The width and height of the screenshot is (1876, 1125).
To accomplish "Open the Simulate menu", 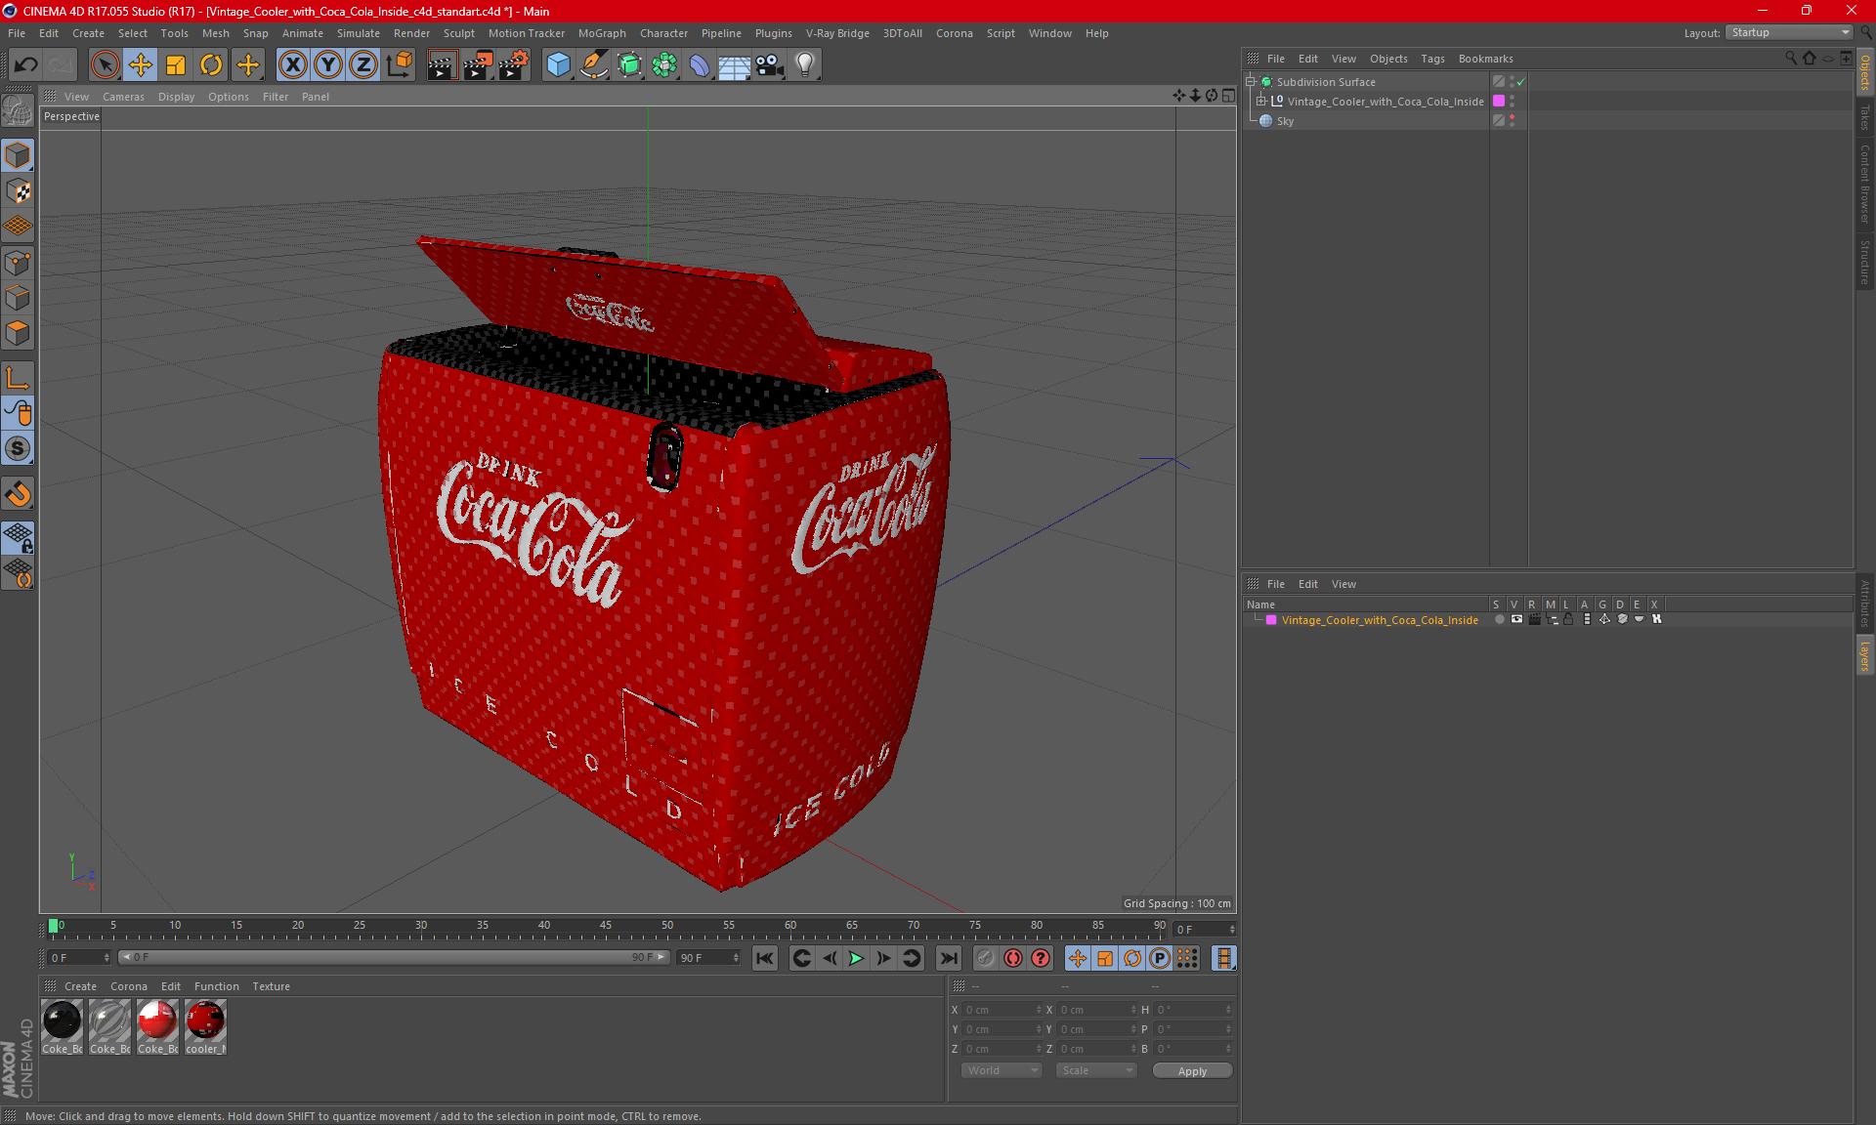I will tap(359, 33).
